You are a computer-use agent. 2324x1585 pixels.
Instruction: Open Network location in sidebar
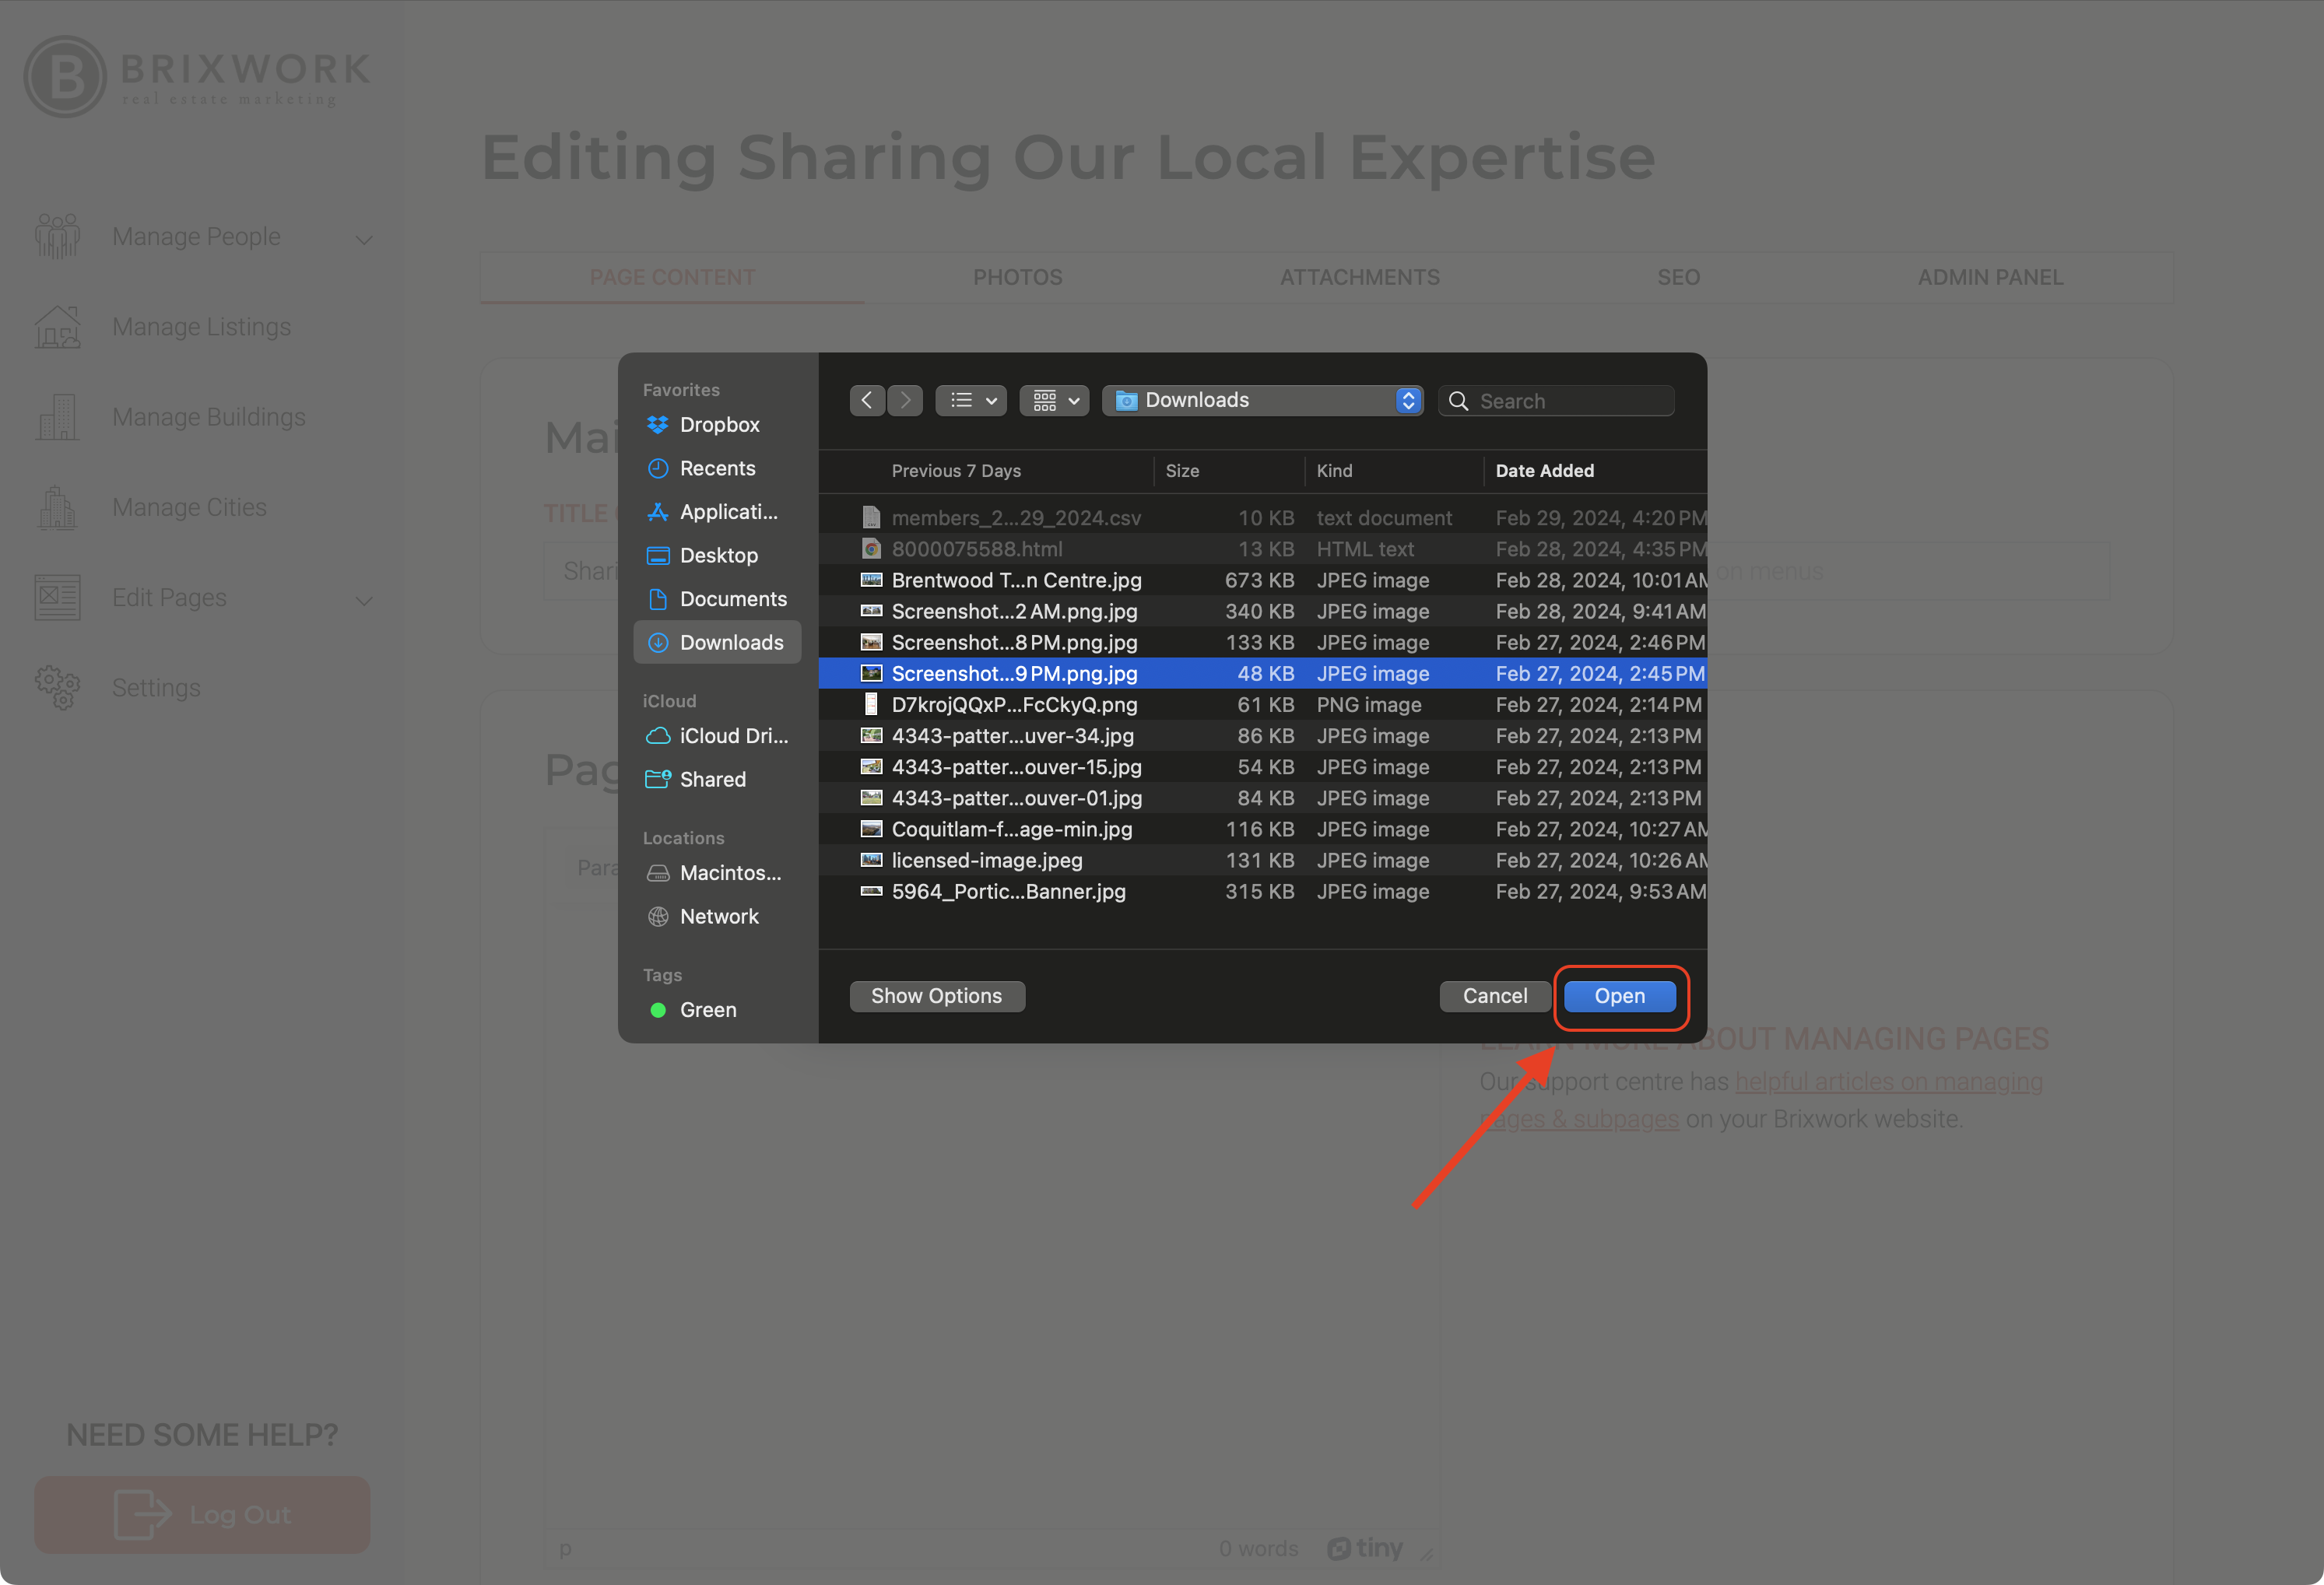pos(718,916)
